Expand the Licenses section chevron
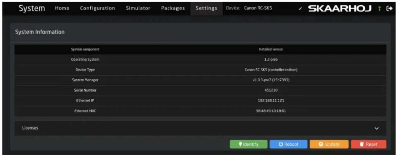396x155 pixels. [377, 128]
